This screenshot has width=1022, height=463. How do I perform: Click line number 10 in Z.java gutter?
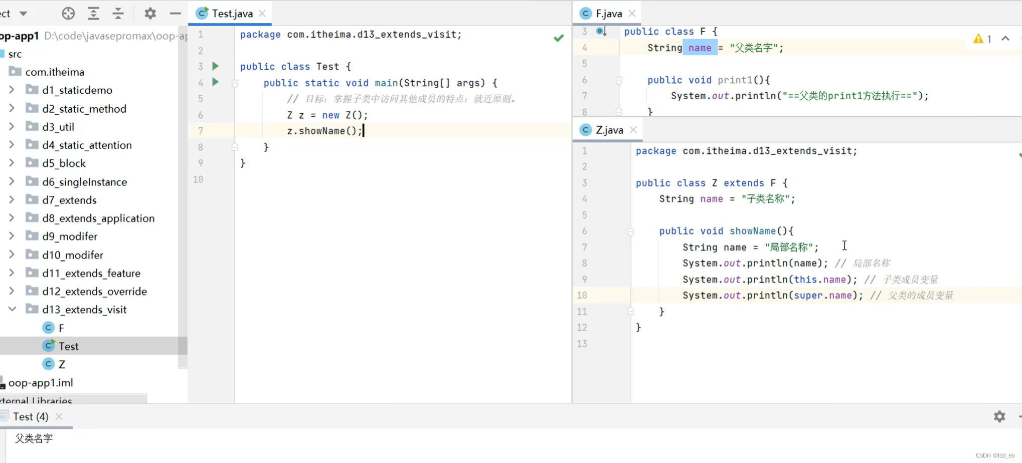point(582,295)
